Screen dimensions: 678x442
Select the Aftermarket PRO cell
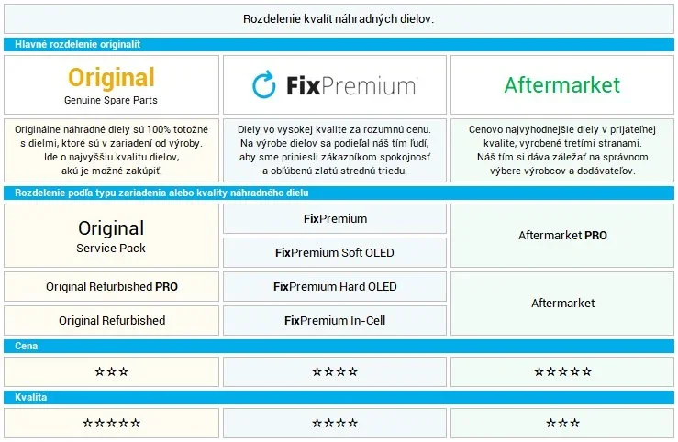click(x=561, y=236)
